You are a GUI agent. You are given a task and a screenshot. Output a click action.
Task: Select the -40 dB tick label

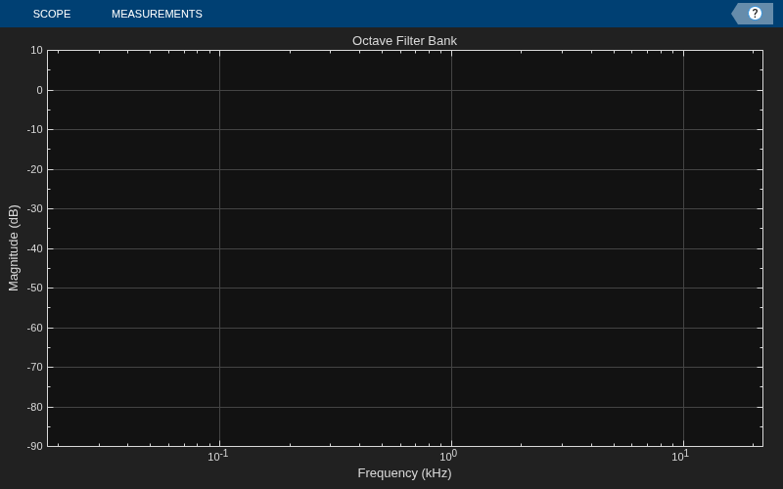point(35,248)
